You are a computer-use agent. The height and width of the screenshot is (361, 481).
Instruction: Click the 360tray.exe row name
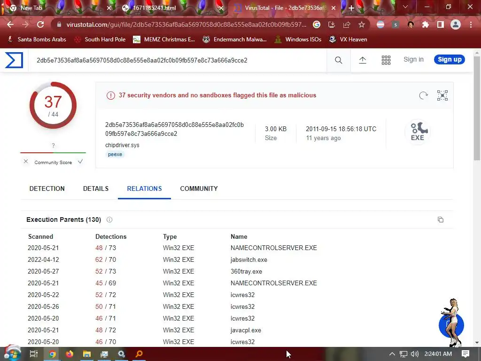pos(246,271)
